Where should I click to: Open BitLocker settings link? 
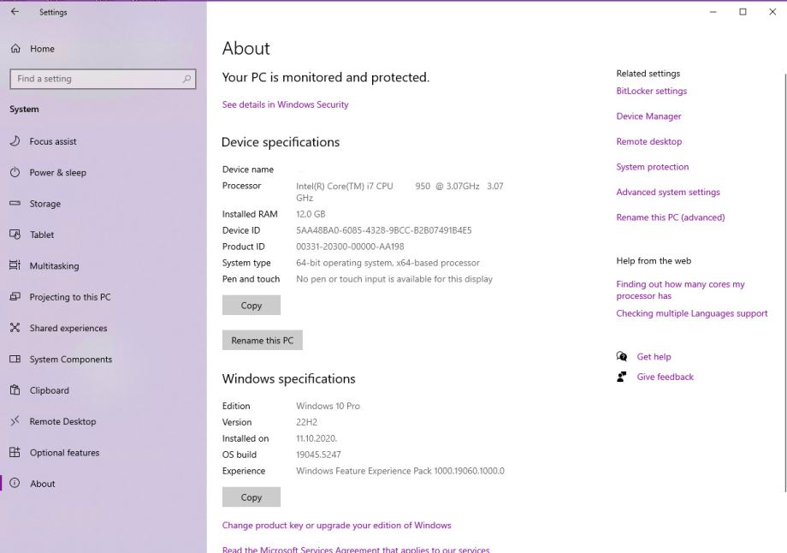(x=652, y=91)
